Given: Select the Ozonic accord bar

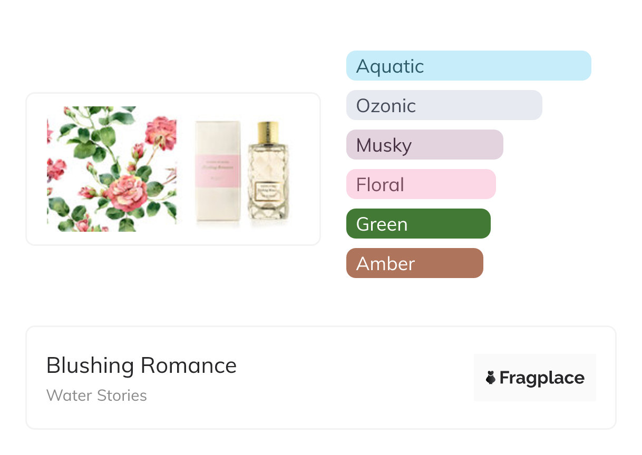Looking at the screenshot, I should 444,105.
